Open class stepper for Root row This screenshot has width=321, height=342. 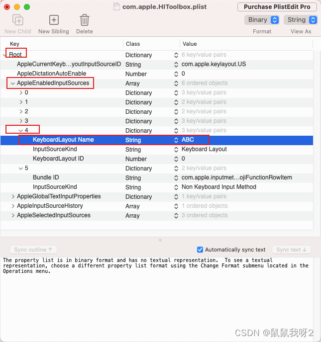click(176, 55)
